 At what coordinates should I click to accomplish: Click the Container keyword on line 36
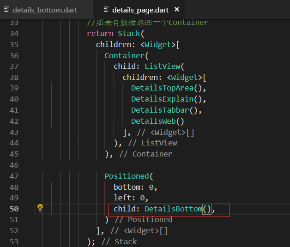coord(125,56)
